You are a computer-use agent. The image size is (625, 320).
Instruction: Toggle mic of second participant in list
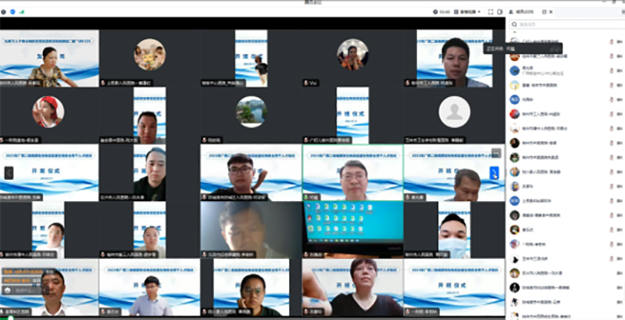pos(610,57)
